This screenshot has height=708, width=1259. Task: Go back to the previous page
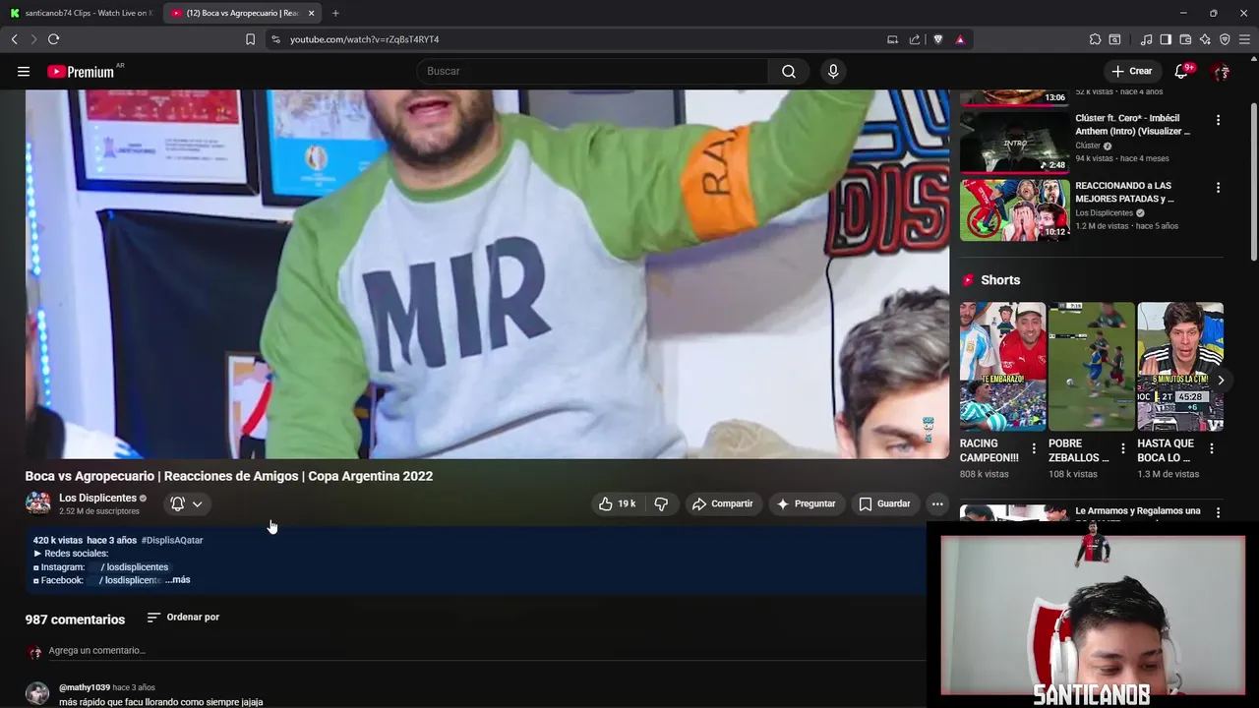click(14, 39)
